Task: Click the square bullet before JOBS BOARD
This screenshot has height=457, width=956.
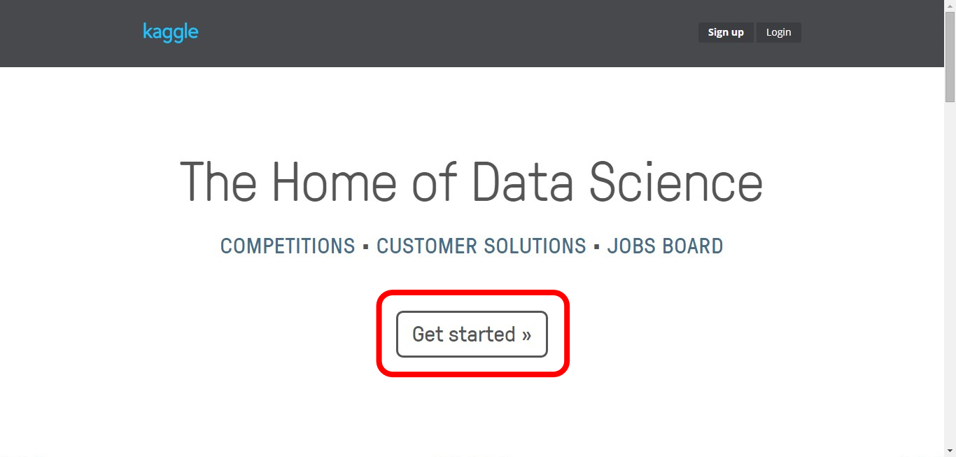Action: [x=597, y=247]
